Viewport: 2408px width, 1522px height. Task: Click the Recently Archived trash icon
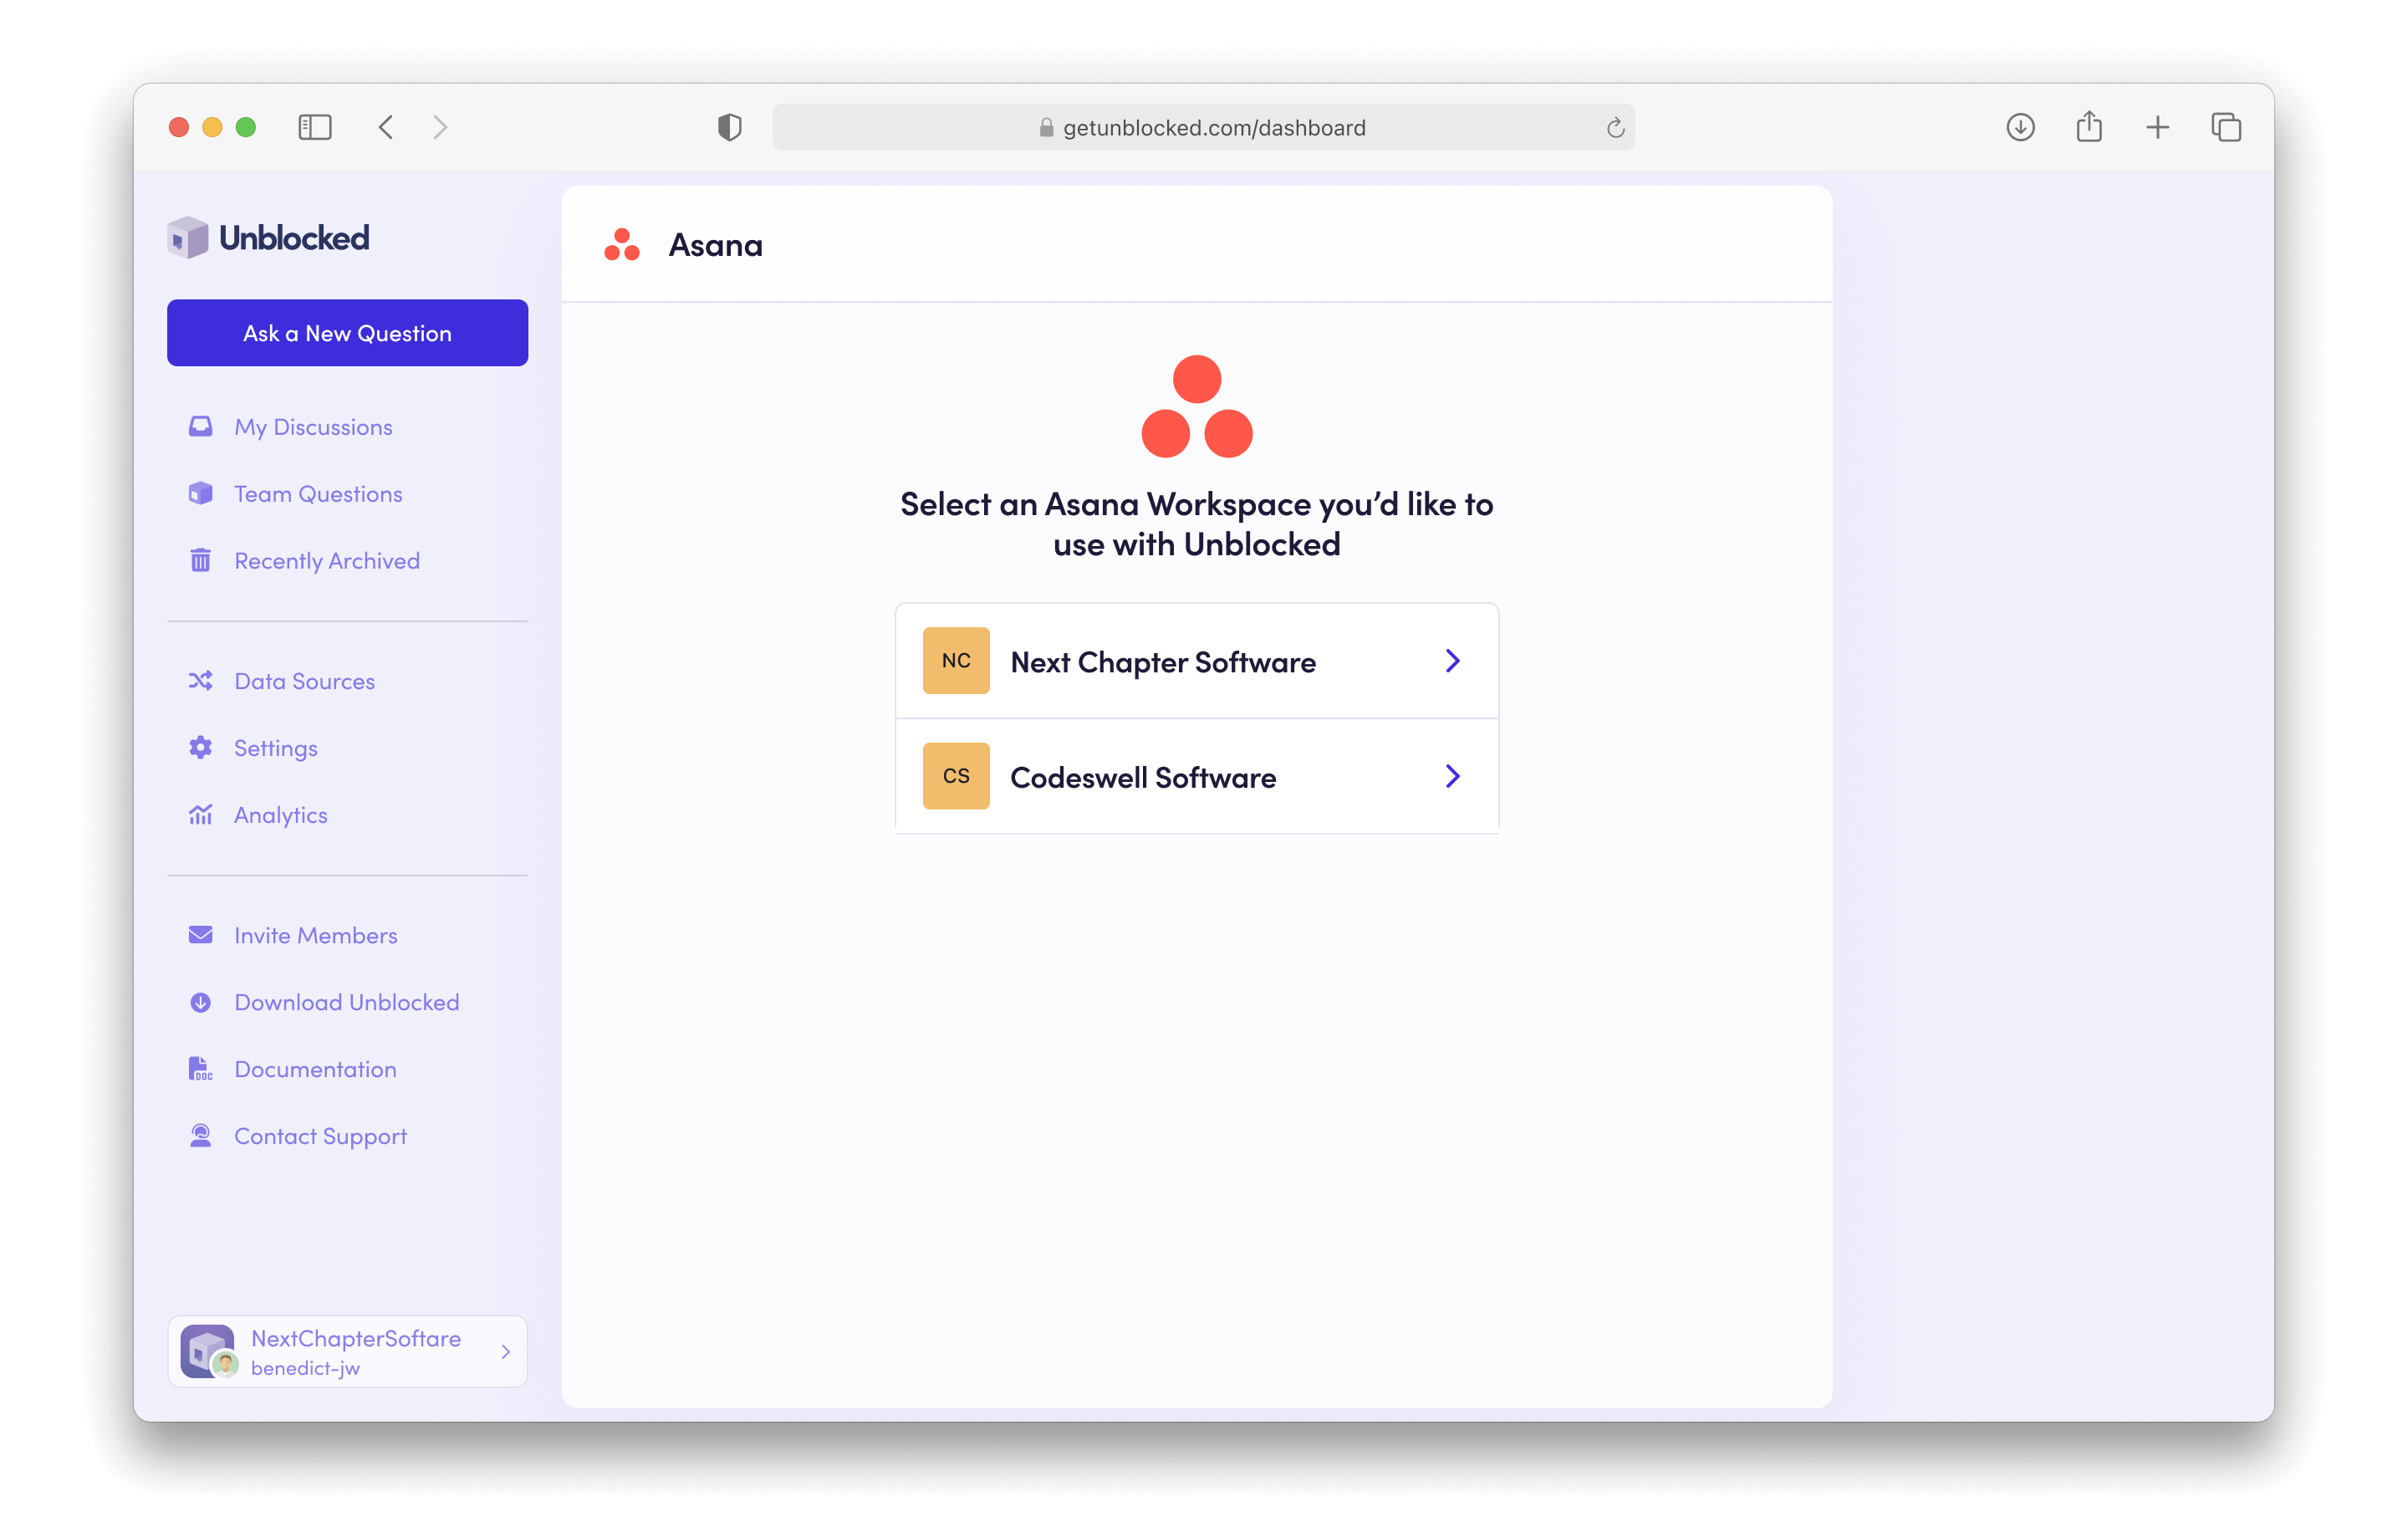(x=201, y=561)
